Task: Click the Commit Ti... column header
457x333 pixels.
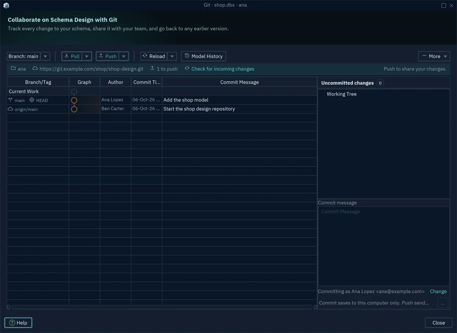Action: (x=147, y=82)
